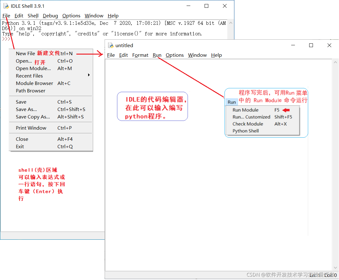Choose Save As... menu entry

51,109
